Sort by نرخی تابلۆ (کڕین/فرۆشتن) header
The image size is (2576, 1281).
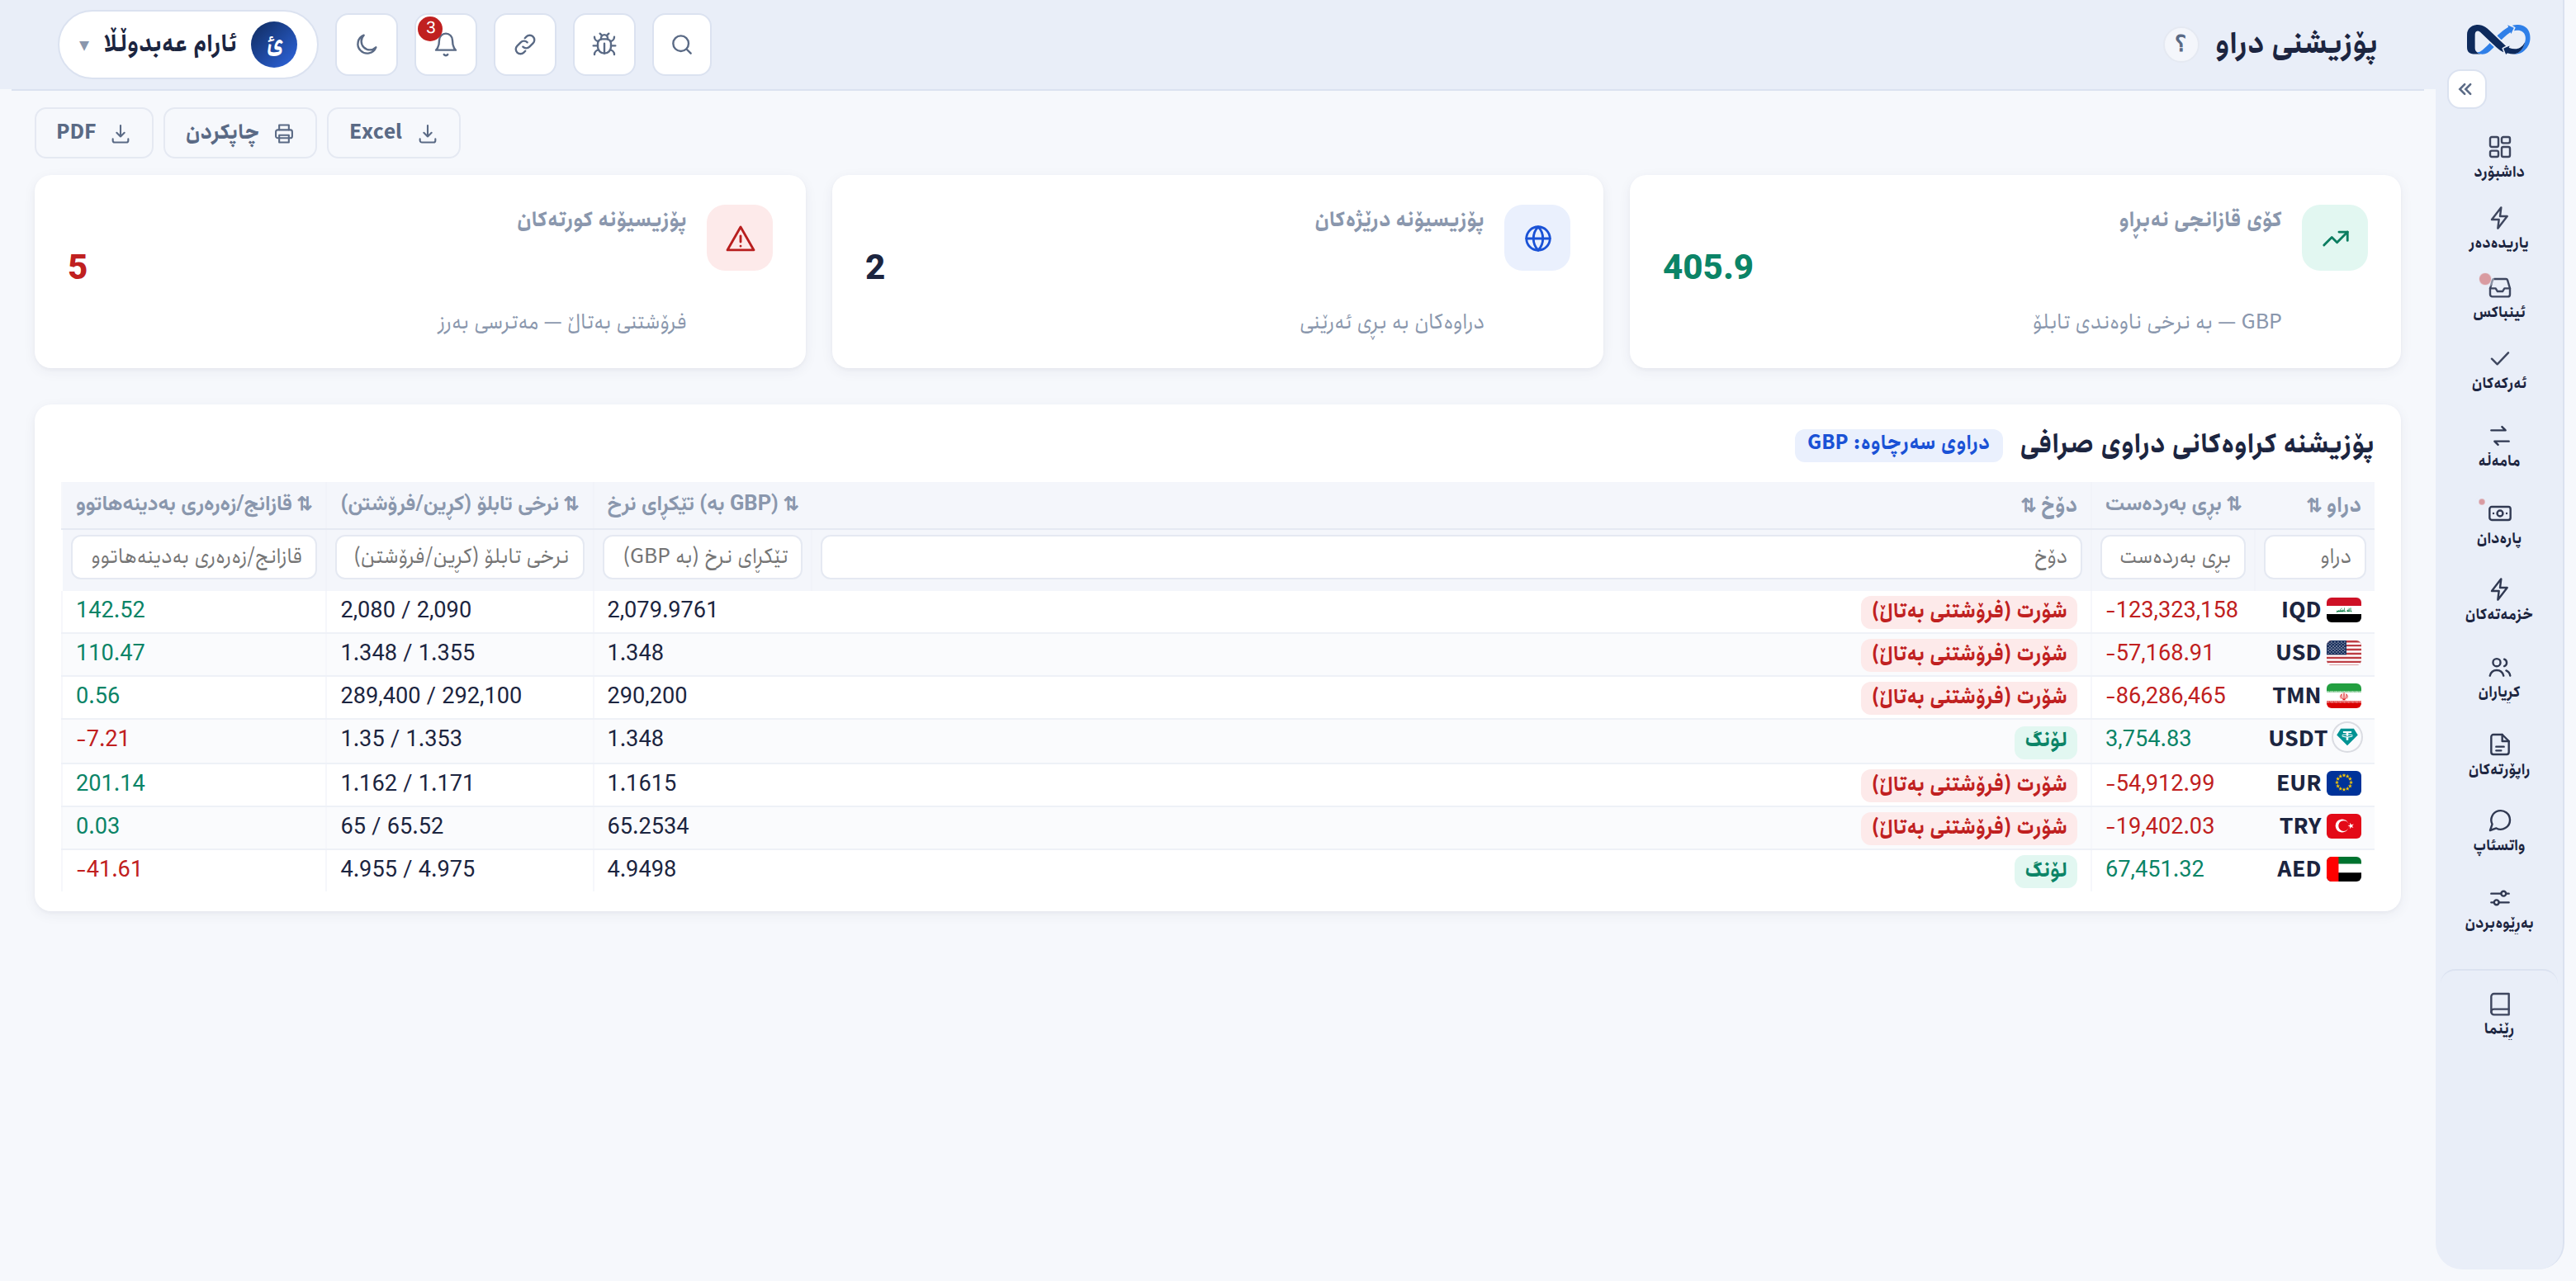pos(459,504)
